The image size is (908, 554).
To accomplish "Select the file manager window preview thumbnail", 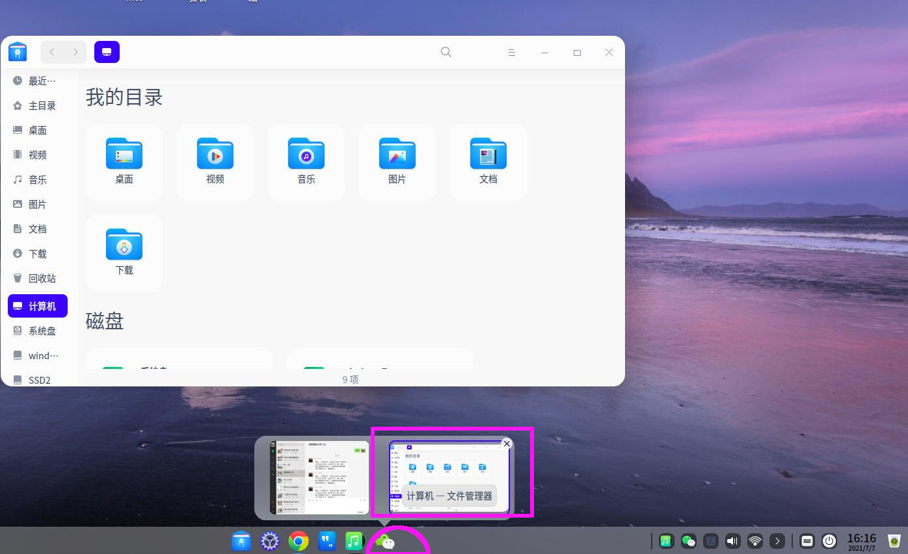I will (x=449, y=478).
